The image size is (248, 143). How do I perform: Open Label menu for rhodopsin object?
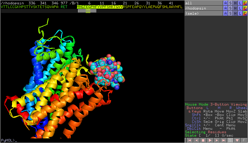(240, 8)
